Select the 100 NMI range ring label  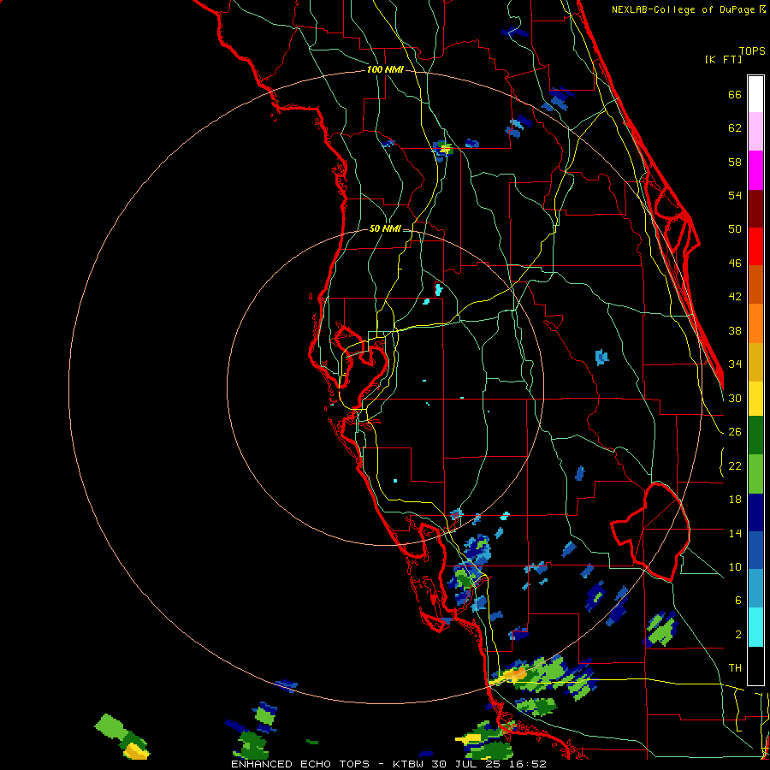coord(385,69)
